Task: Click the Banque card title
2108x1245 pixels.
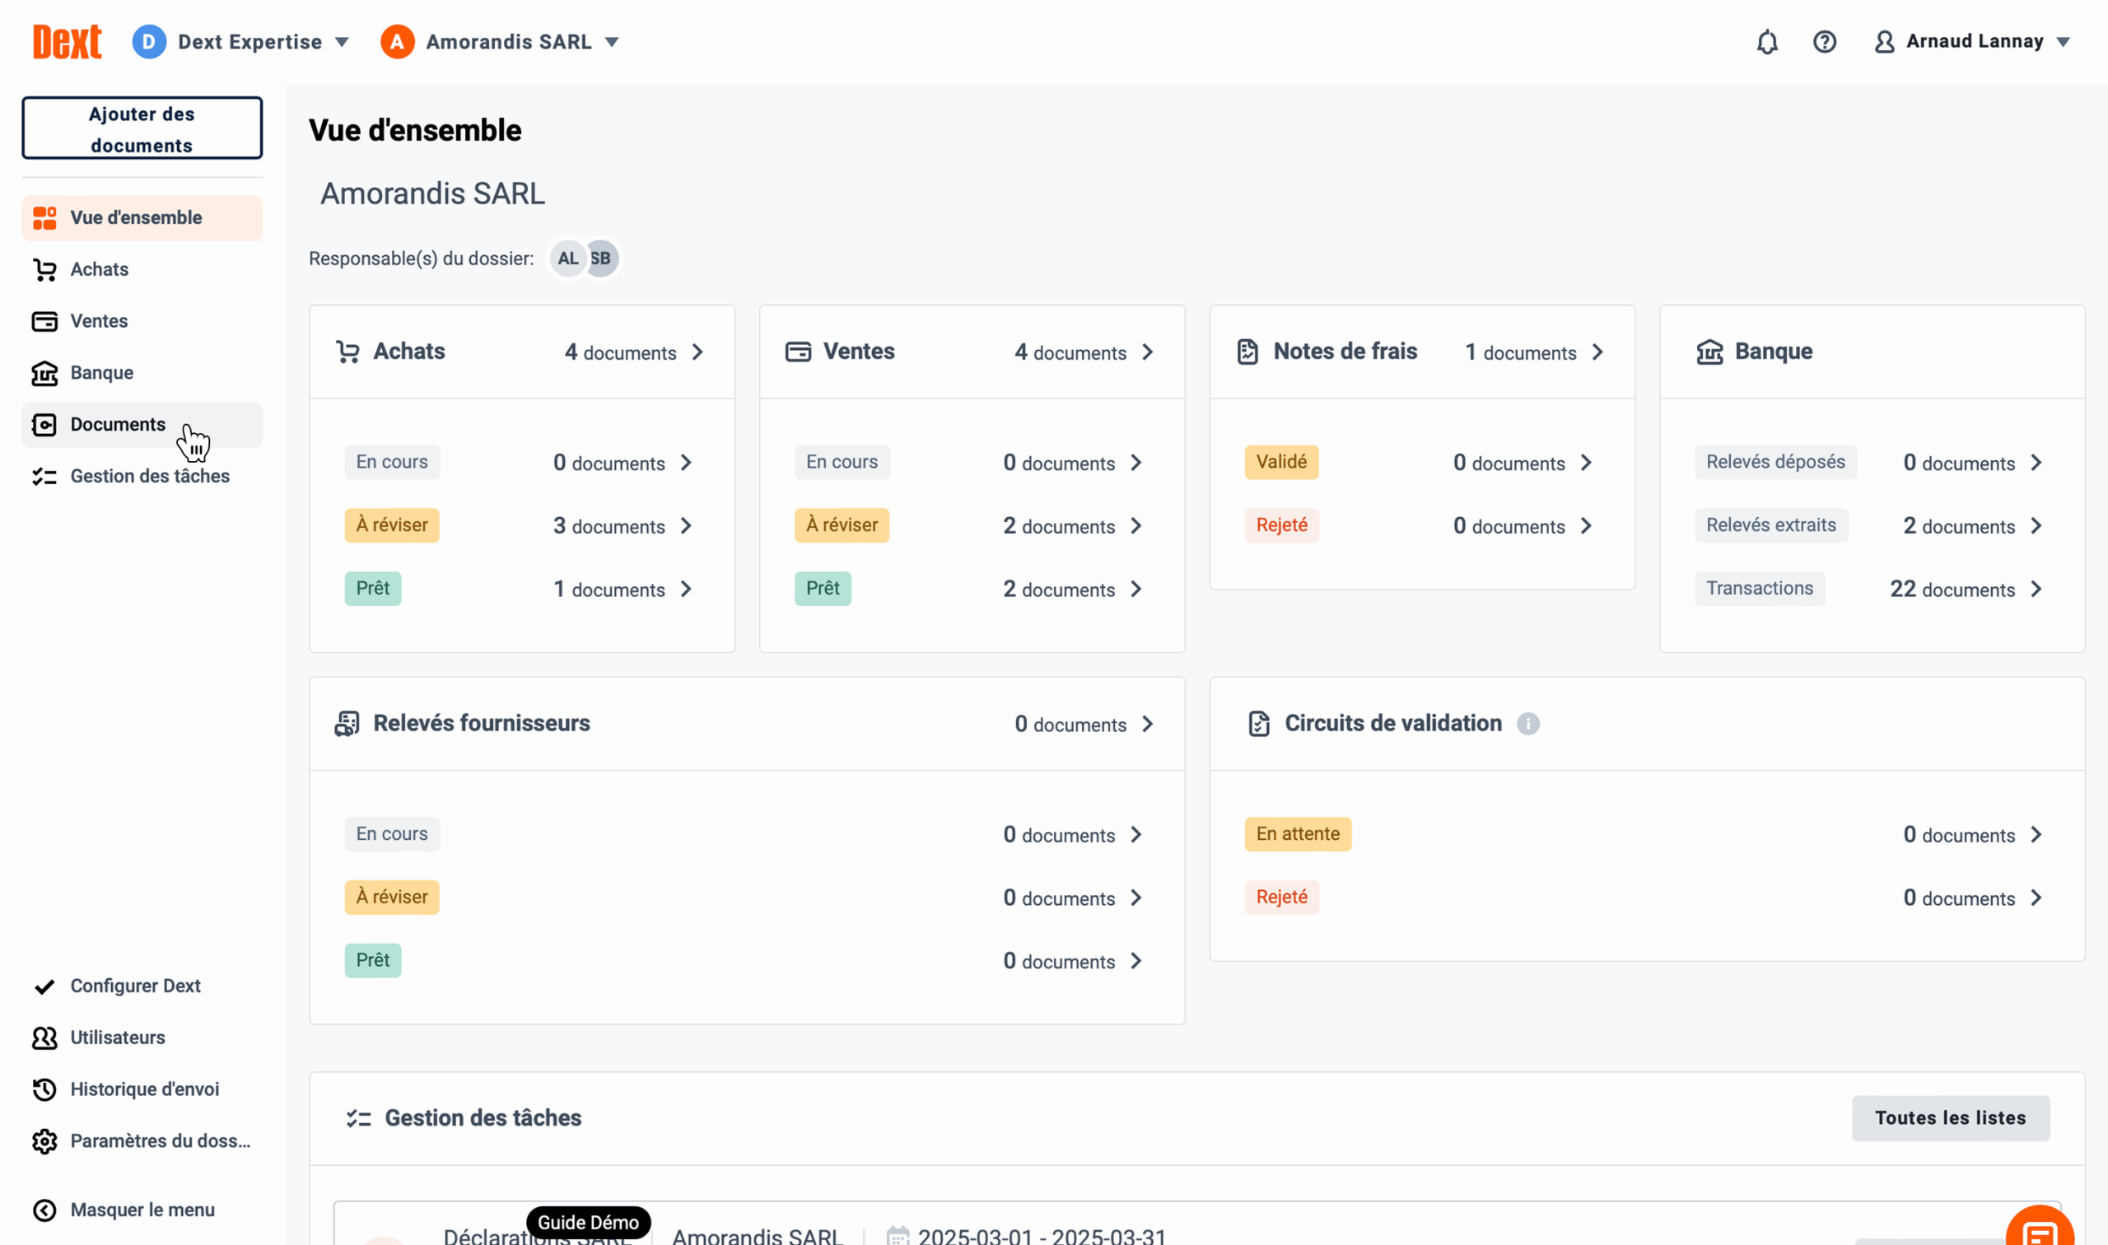Action: point(1774,352)
